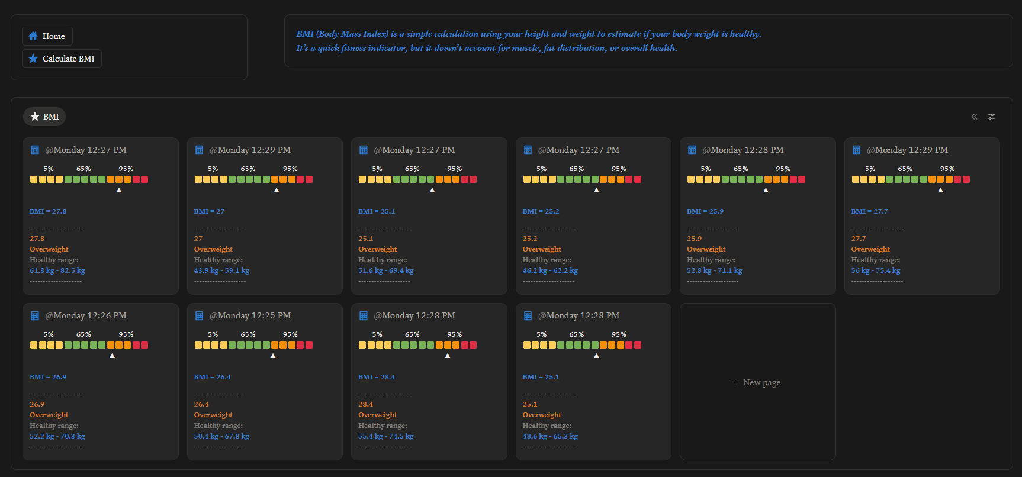The width and height of the screenshot is (1022, 477).
Task: Click the second description line about quick fitness indicator
Action: pos(487,48)
